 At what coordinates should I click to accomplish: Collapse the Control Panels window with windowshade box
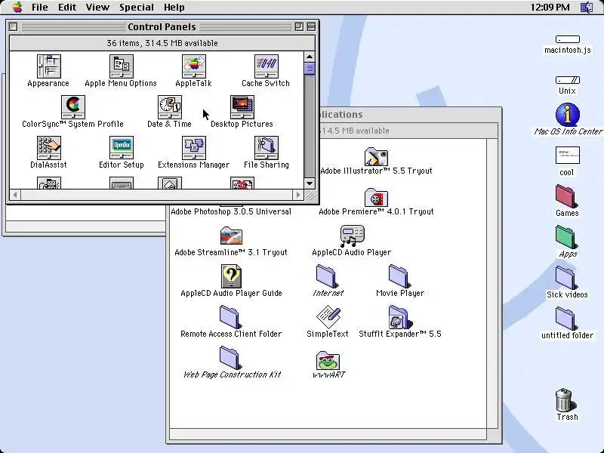click(x=311, y=26)
